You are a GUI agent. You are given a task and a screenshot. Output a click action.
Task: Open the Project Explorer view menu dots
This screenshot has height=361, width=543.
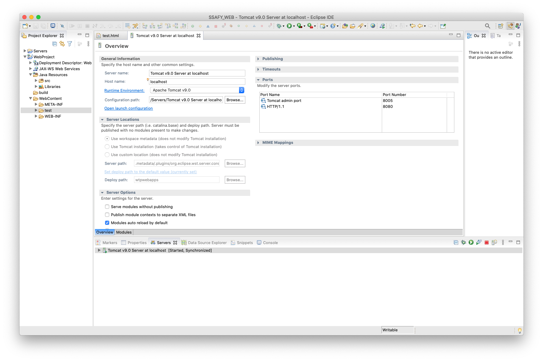pos(88,44)
